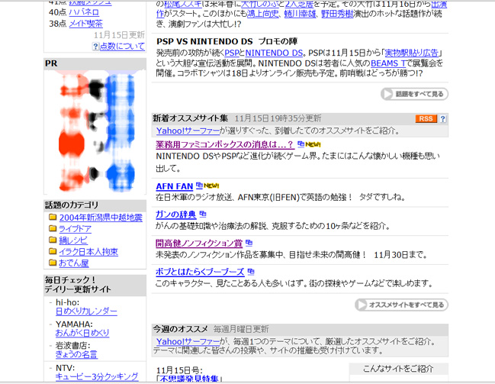Open the おでん屋 category link
The image size is (495, 384).
[74, 263]
